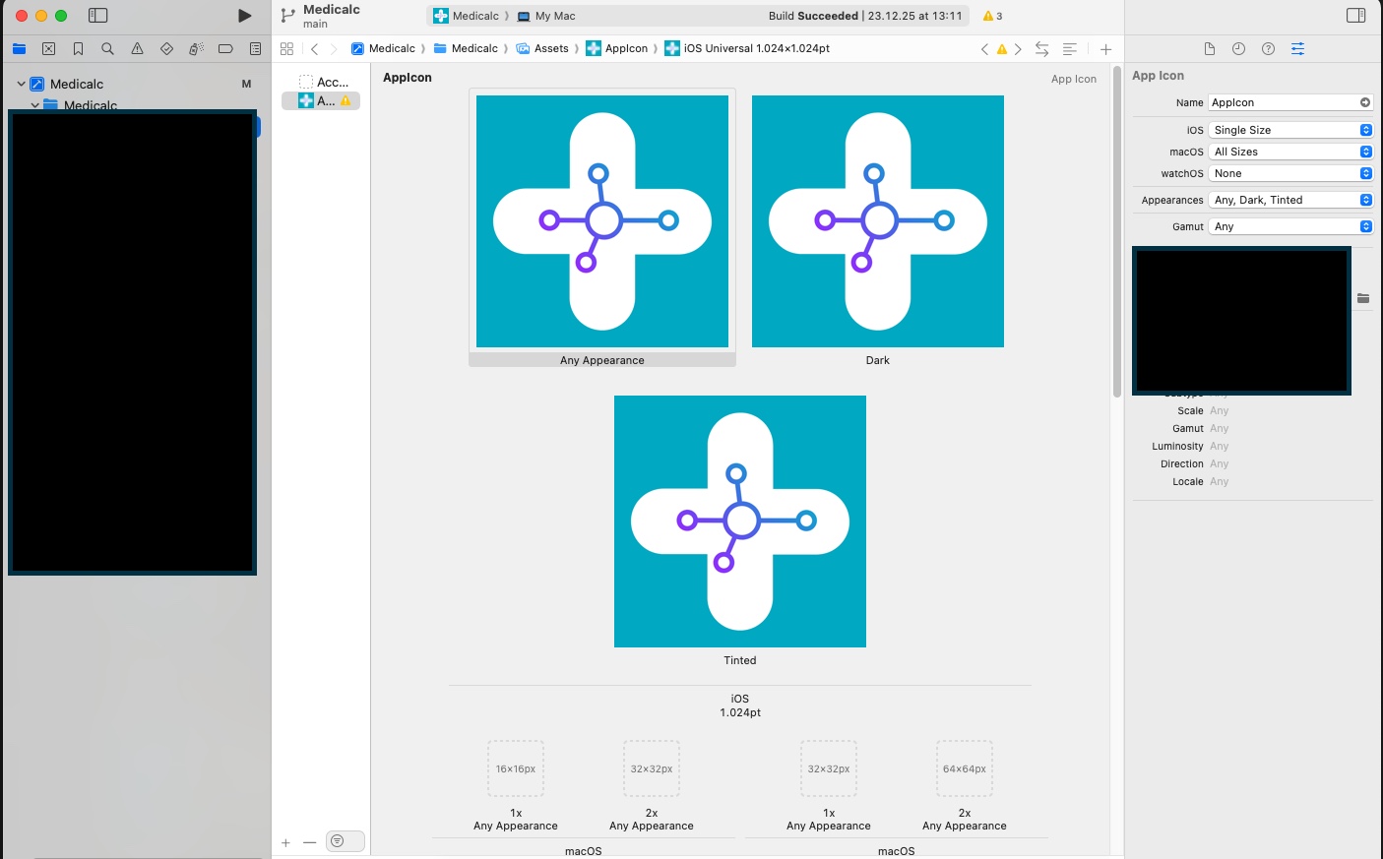Switch to the Source Control navigator
The image size is (1383, 859).
tap(48, 48)
